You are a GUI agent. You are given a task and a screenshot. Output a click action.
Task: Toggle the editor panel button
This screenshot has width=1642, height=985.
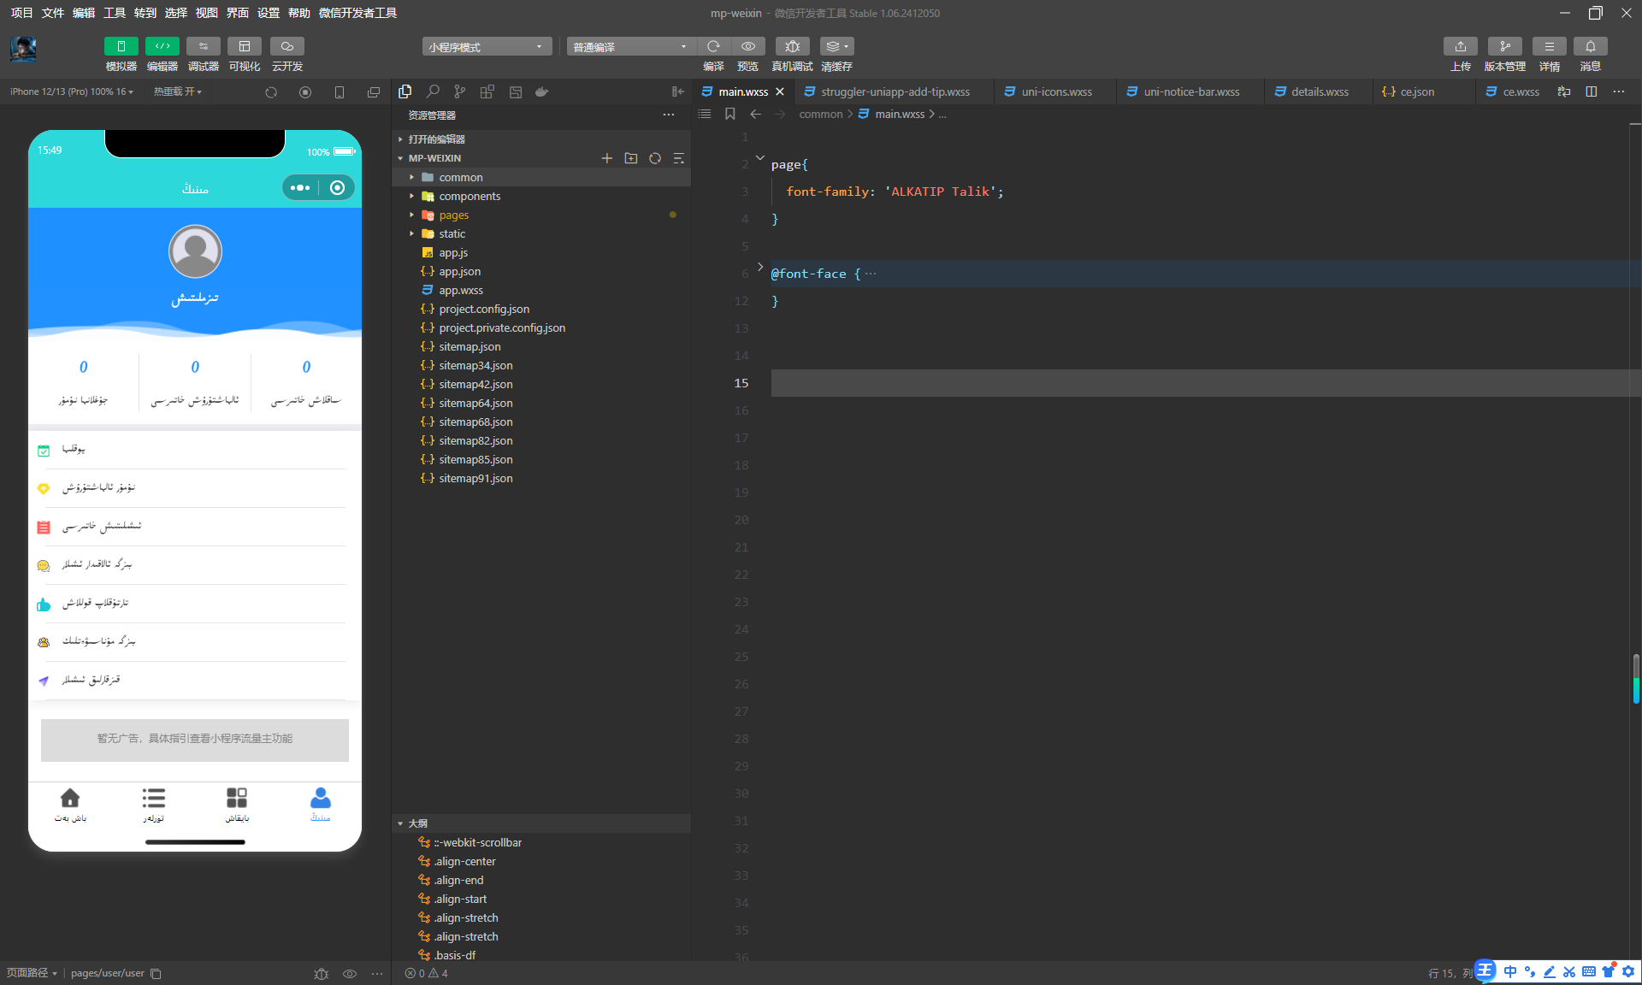click(162, 46)
